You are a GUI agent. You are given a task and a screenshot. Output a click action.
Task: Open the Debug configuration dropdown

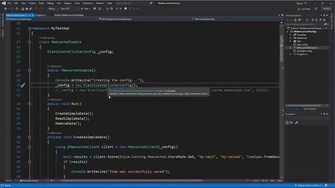53,9
